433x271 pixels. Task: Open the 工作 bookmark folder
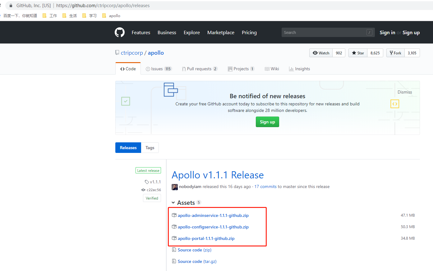coord(50,16)
